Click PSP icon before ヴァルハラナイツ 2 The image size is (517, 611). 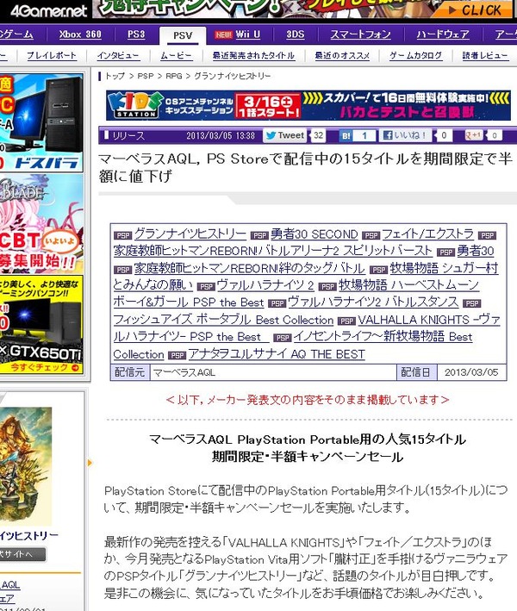pyautogui.click(x=206, y=287)
